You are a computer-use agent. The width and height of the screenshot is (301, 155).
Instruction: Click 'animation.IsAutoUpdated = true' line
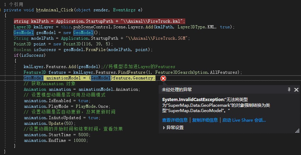(x=62, y=118)
